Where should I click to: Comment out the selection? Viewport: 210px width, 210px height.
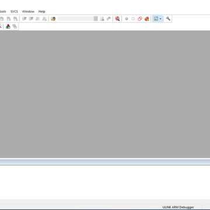click(x=38, y=19)
